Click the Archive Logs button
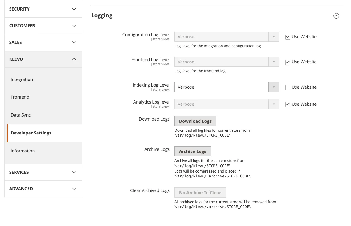The width and height of the screenshot is (351, 226). click(x=192, y=151)
